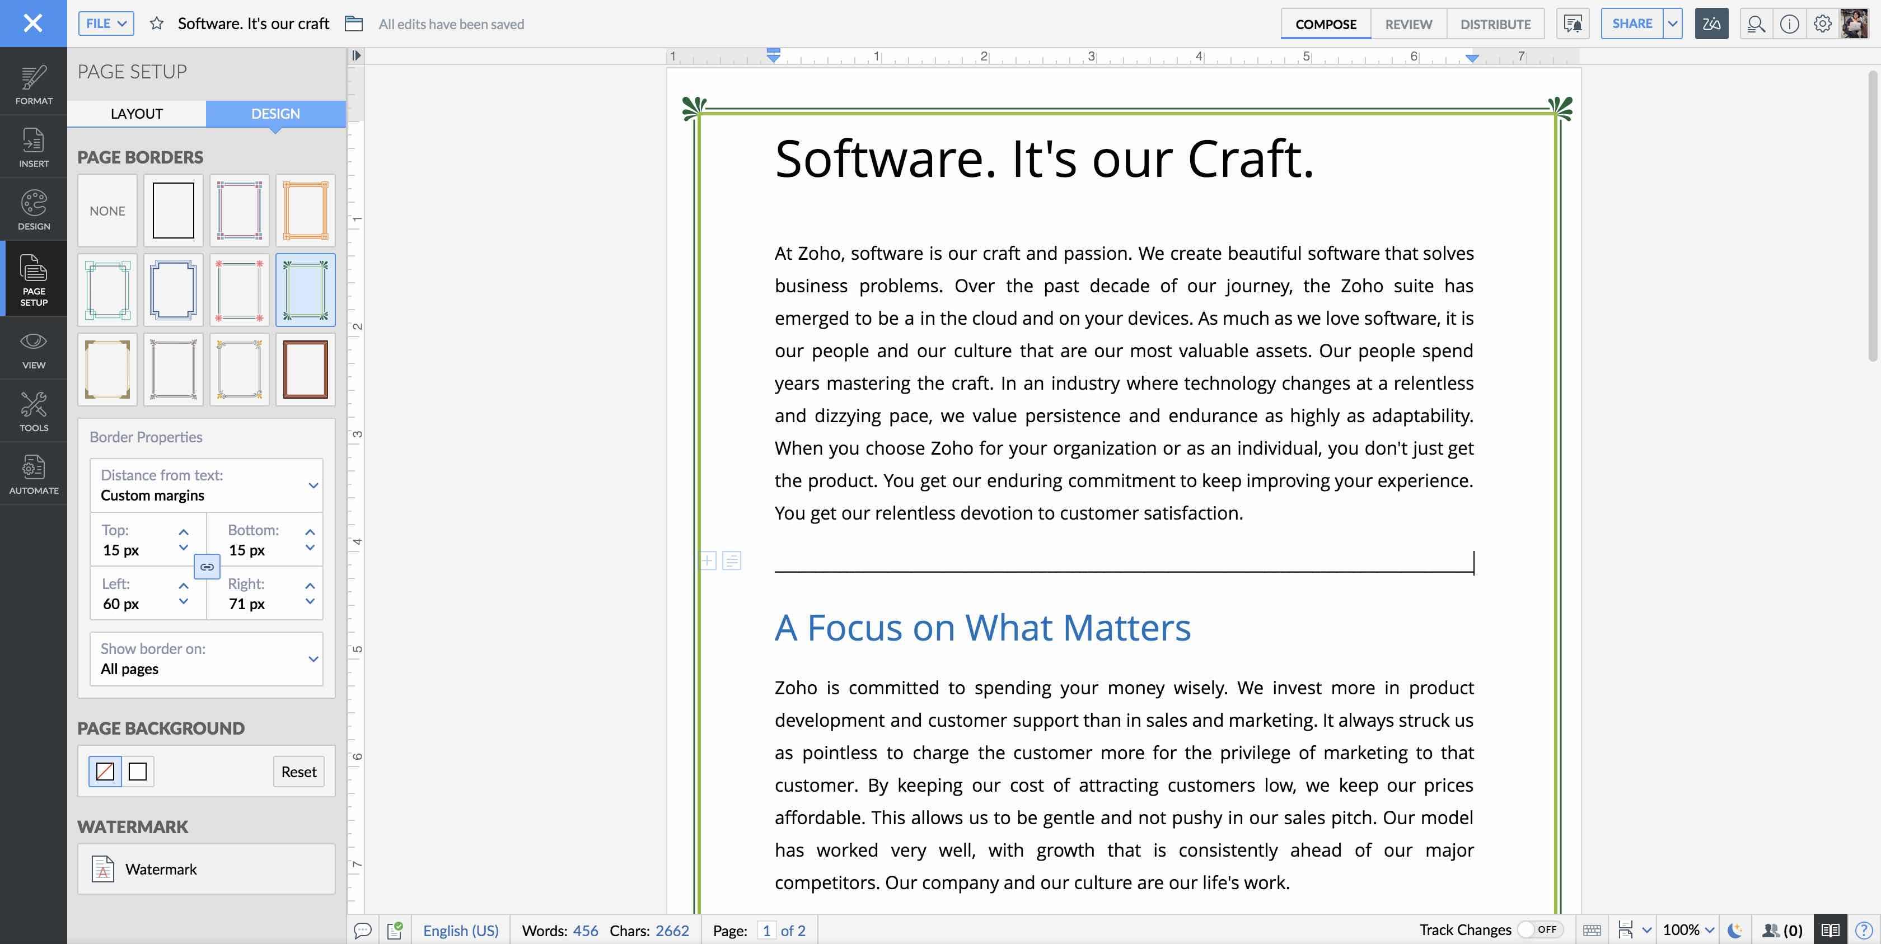Select the solid page background color swatch

pos(139,771)
